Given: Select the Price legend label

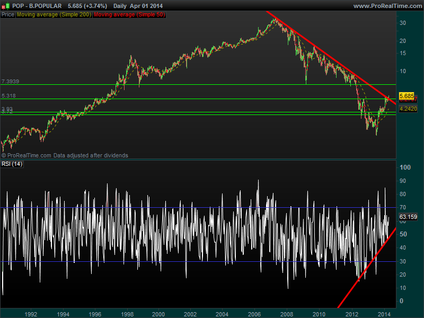Looking at the screenshot, I should [x=7, y=15].
